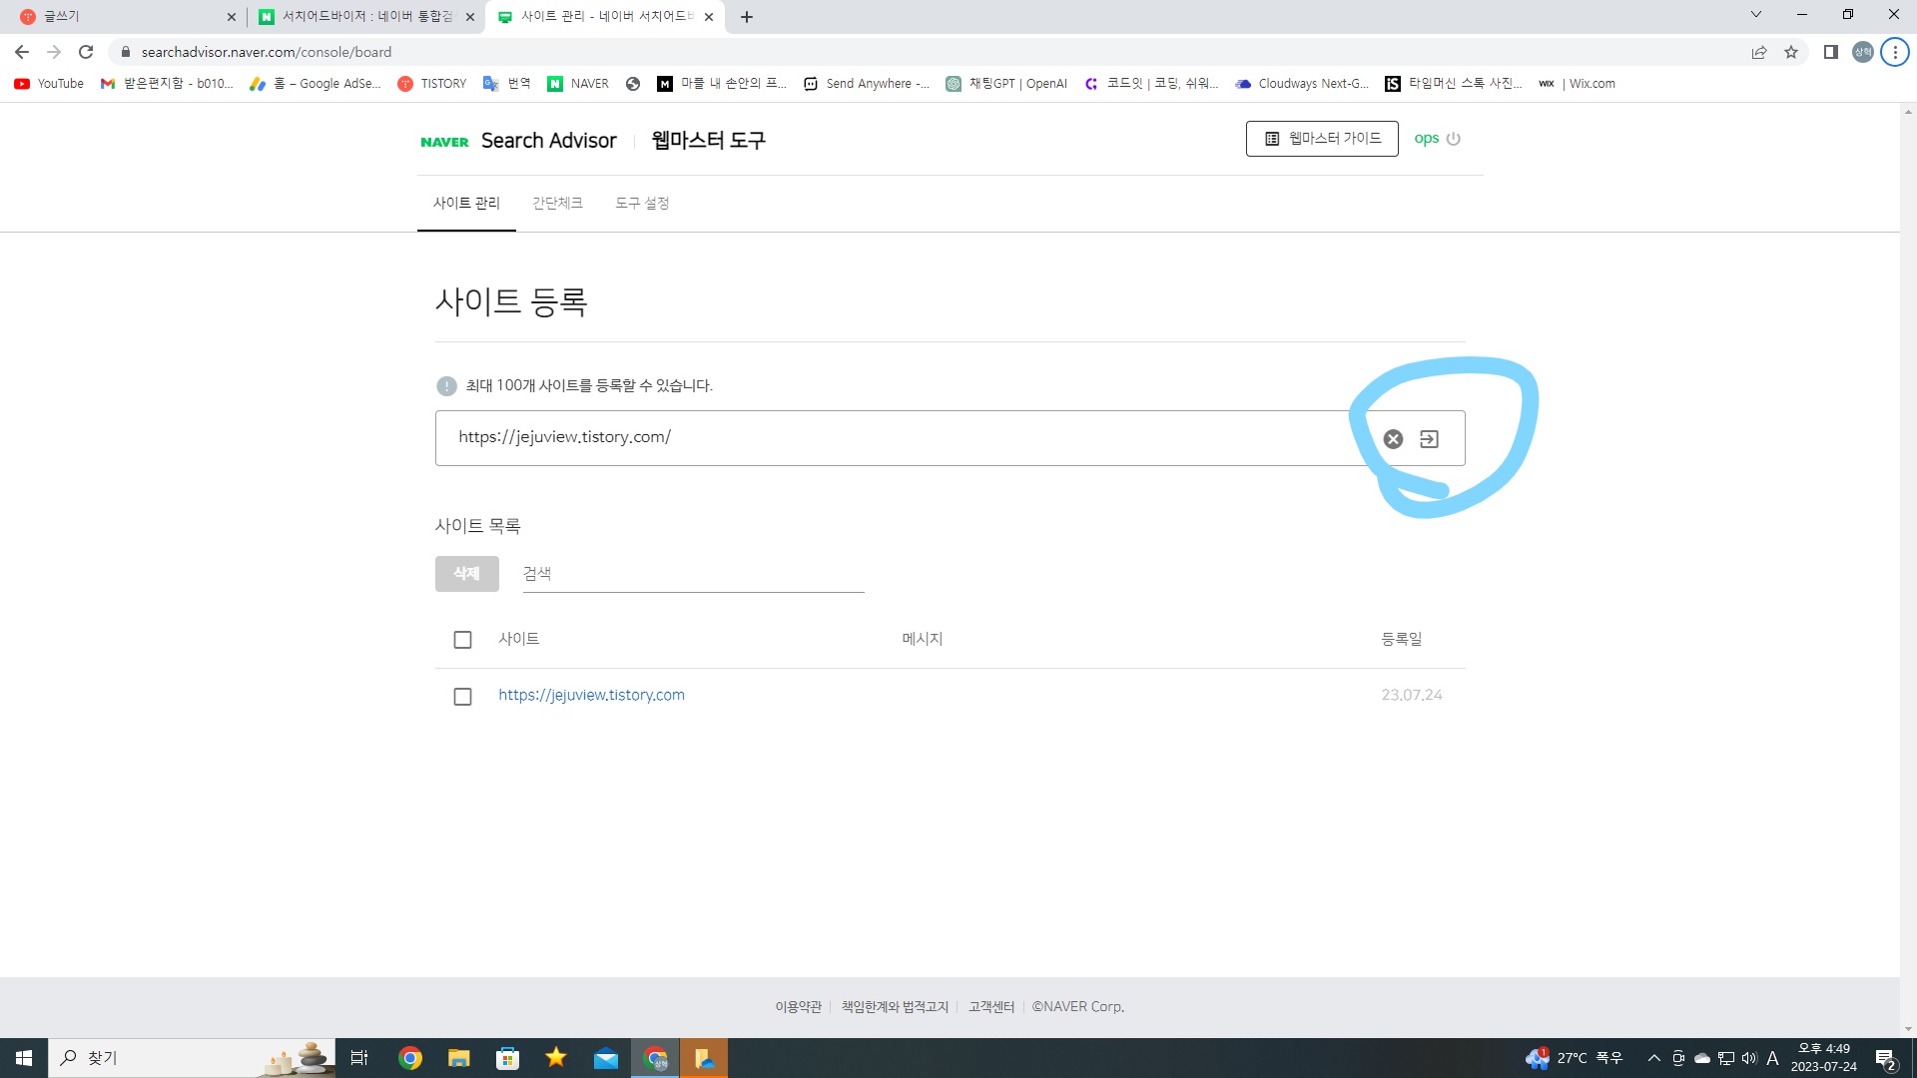Screen dimensions: 1917x1078
Task: Open the 웹마스터 가이드 button
Action: click(x=1321, y=139)
